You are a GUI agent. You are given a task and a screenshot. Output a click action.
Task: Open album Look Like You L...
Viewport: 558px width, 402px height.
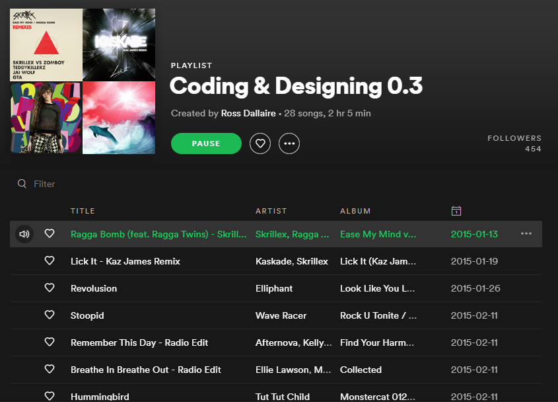[377, 288]
